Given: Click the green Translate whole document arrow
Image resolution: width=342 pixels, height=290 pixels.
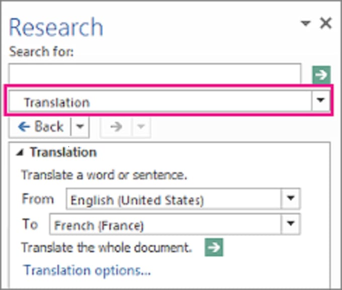Looking at the screenshot, I should 214,247.
